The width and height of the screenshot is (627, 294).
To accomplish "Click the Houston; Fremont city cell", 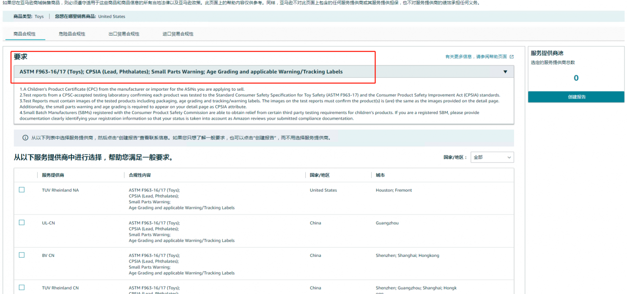I will tap(394, 190).
